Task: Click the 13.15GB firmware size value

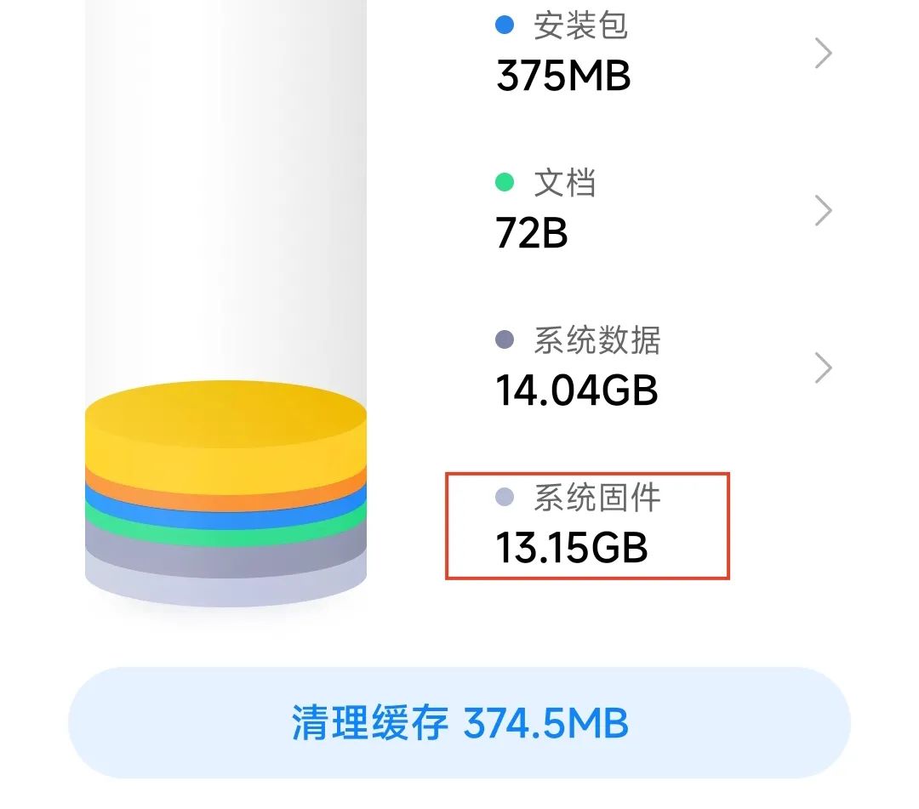Action: coord(572,549)
